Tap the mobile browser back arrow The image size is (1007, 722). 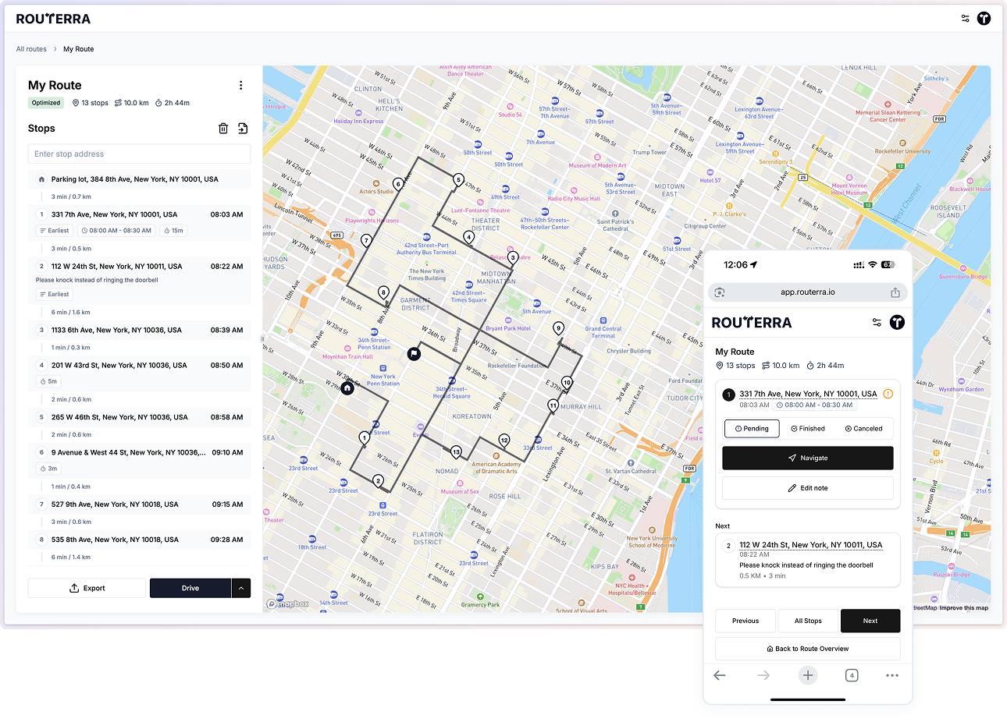[720, 675]
